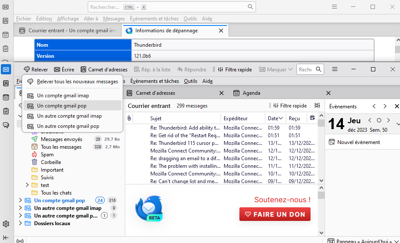Sort messages by Reçu column
The image size is (400, 243).
[x=294, y=119]
